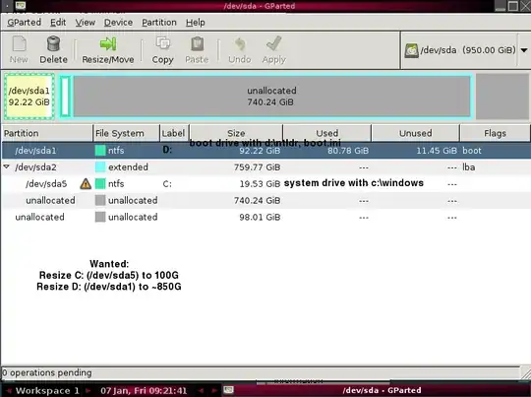Open the Help menu
Screen dimensions: 531x397
(x=195, y=23)
